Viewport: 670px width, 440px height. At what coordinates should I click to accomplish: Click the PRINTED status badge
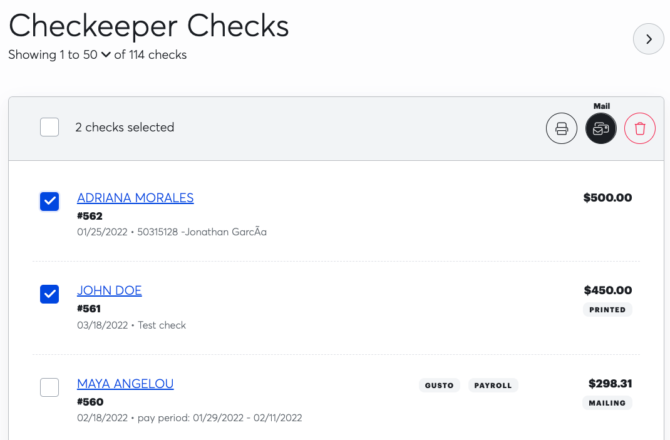point(607,309)
